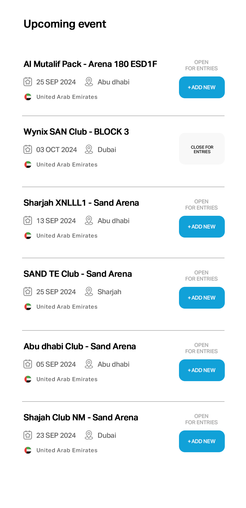Add new entry for Shajah Club NM
Screen dimensions: 246x508
[x=202, y=441]
